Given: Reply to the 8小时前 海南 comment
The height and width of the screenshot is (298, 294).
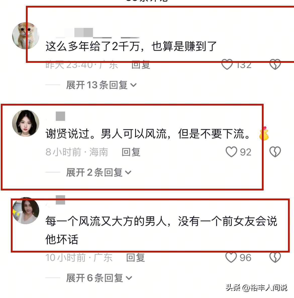Looking at the screenshot, I should tap(131, 152).
